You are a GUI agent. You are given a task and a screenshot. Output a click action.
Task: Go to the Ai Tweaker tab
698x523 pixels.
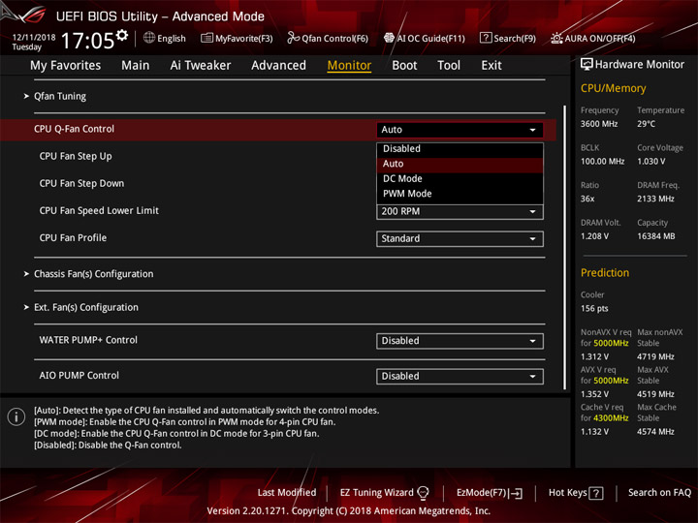click(x=201, y=66)
